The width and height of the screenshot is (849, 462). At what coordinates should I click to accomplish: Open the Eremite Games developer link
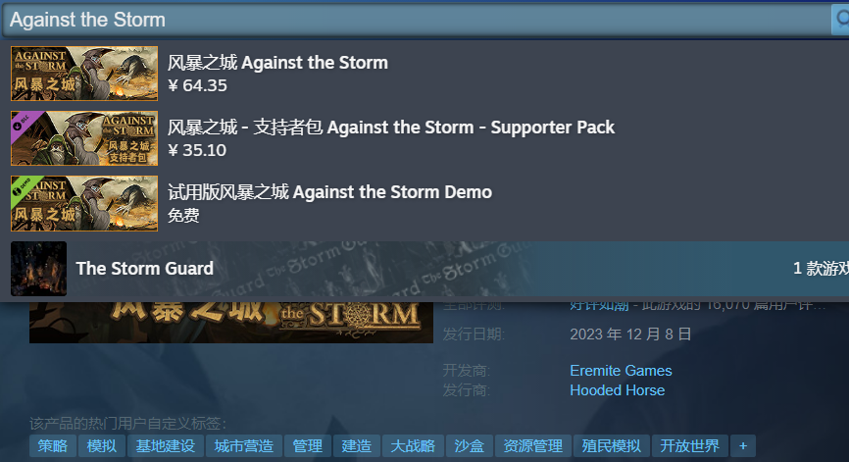621,371
